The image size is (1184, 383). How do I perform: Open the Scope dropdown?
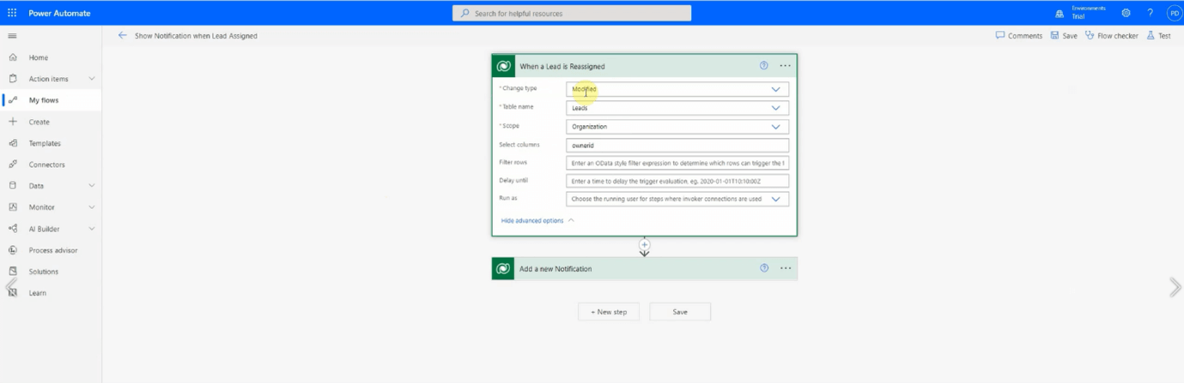pyautogui.click(x=774, y=127)
